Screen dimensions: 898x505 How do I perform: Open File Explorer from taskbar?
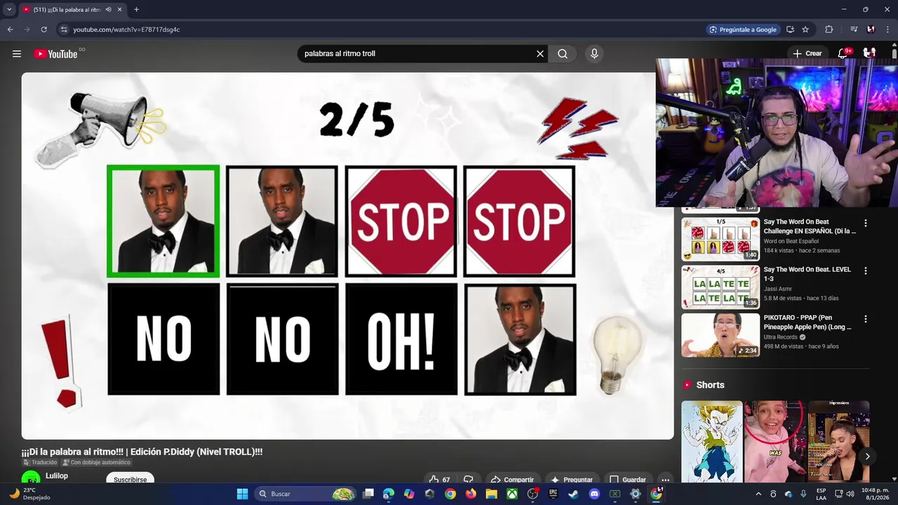point(491,494)
